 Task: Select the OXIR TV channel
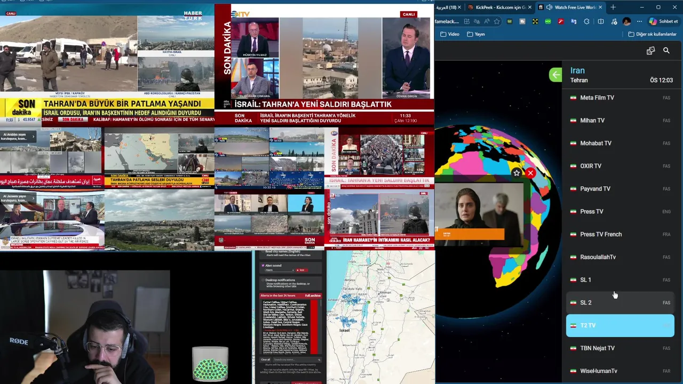click(x=620, y=166)
